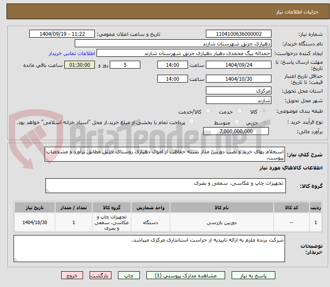This screenshot has width=330, height=287.
Task: Click the شماره نیاز number field
Action: click(239, 34)
